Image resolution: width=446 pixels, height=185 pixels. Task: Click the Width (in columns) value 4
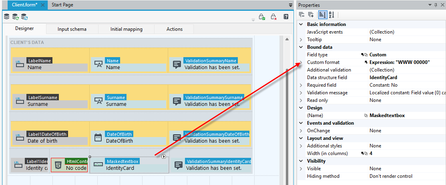tap(371, 153)
